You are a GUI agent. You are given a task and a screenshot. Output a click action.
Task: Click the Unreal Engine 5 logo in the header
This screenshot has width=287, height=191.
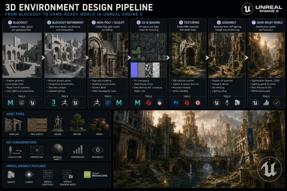click(262, 9)
